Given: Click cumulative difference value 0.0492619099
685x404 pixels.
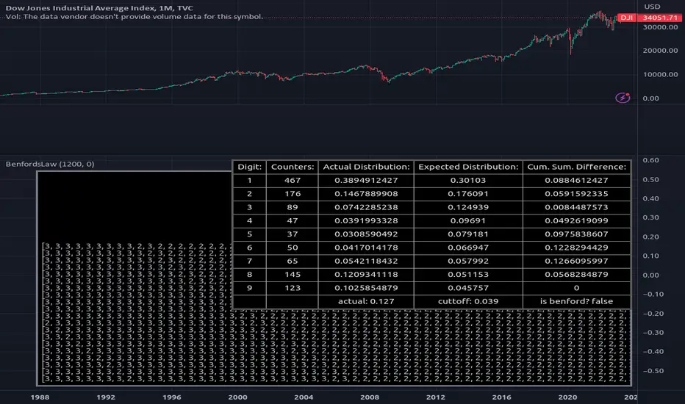Looking at the screenshot, I should [577, 220].
